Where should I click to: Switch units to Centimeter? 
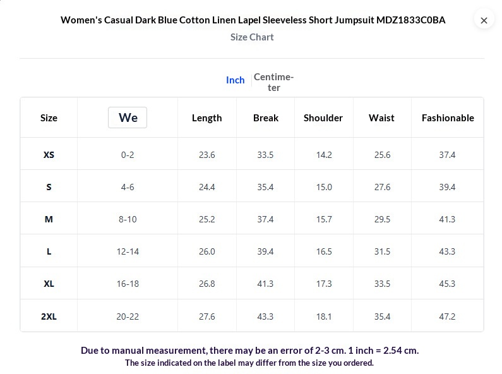pyautogui.click(x=273, y=82)
